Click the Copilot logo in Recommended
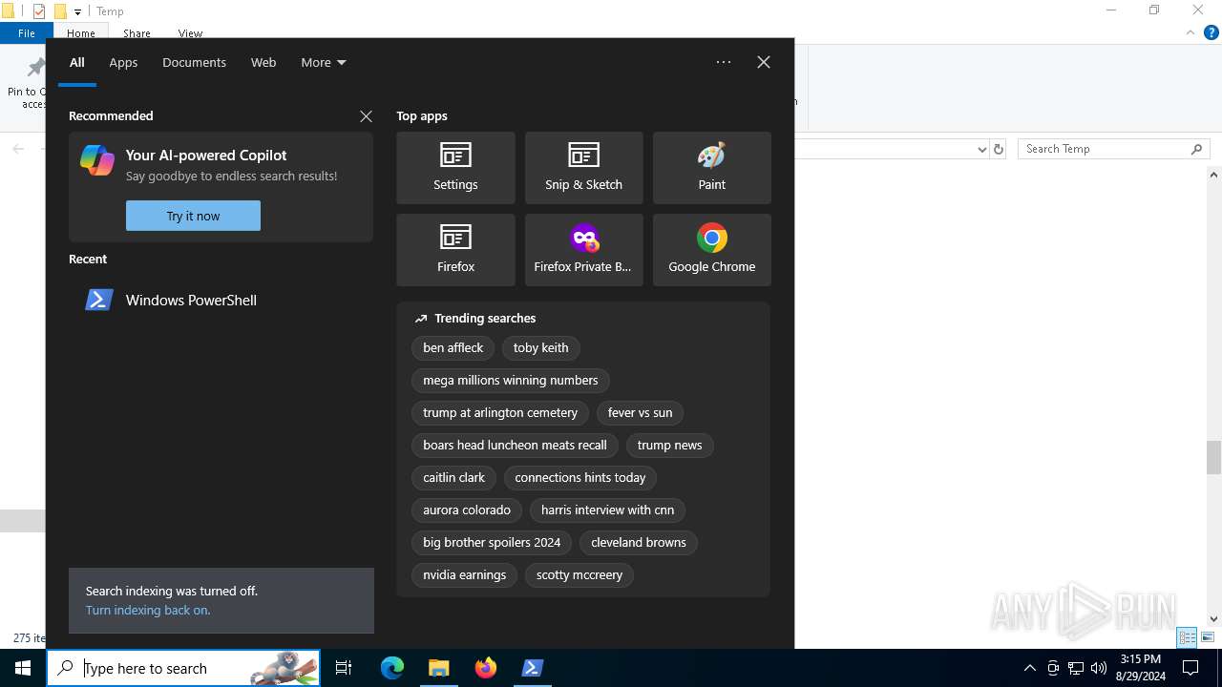Image resolution: width=1222 pixels, height=687 pixels. pos(97,160)
